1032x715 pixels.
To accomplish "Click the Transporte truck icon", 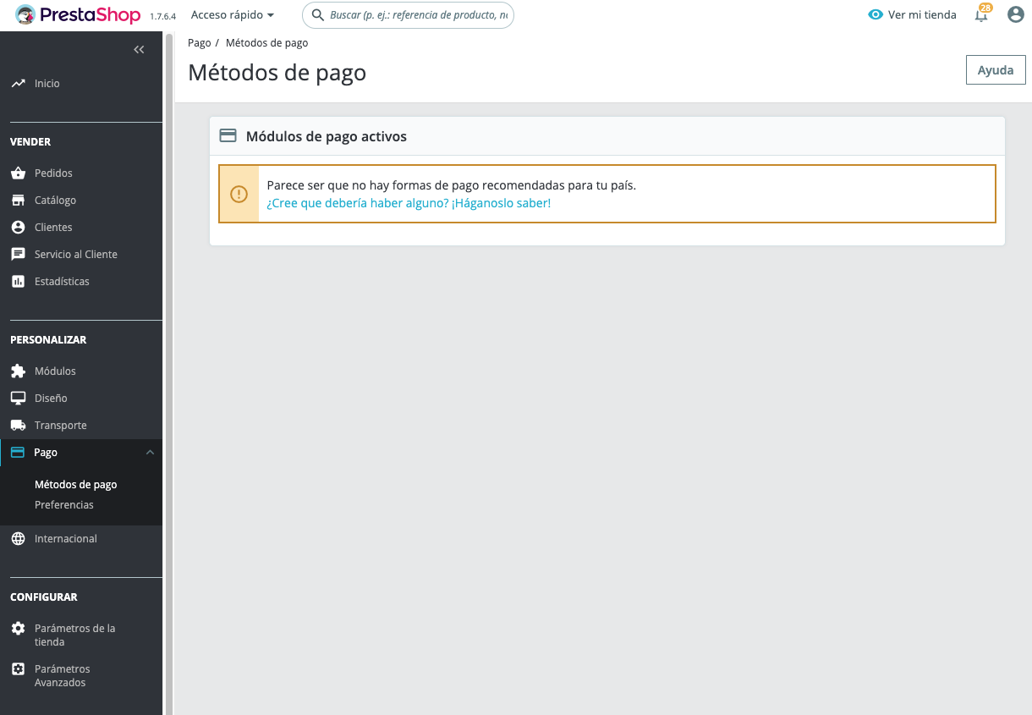I will pyautogui.click(x=18, y=426).
